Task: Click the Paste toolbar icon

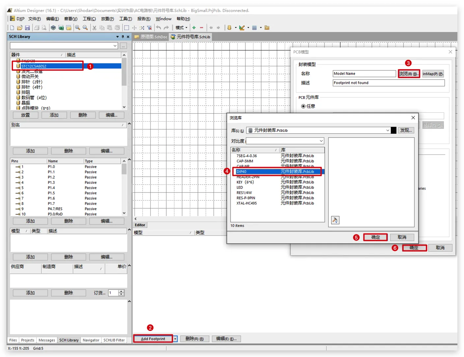Action: point(109,28)
